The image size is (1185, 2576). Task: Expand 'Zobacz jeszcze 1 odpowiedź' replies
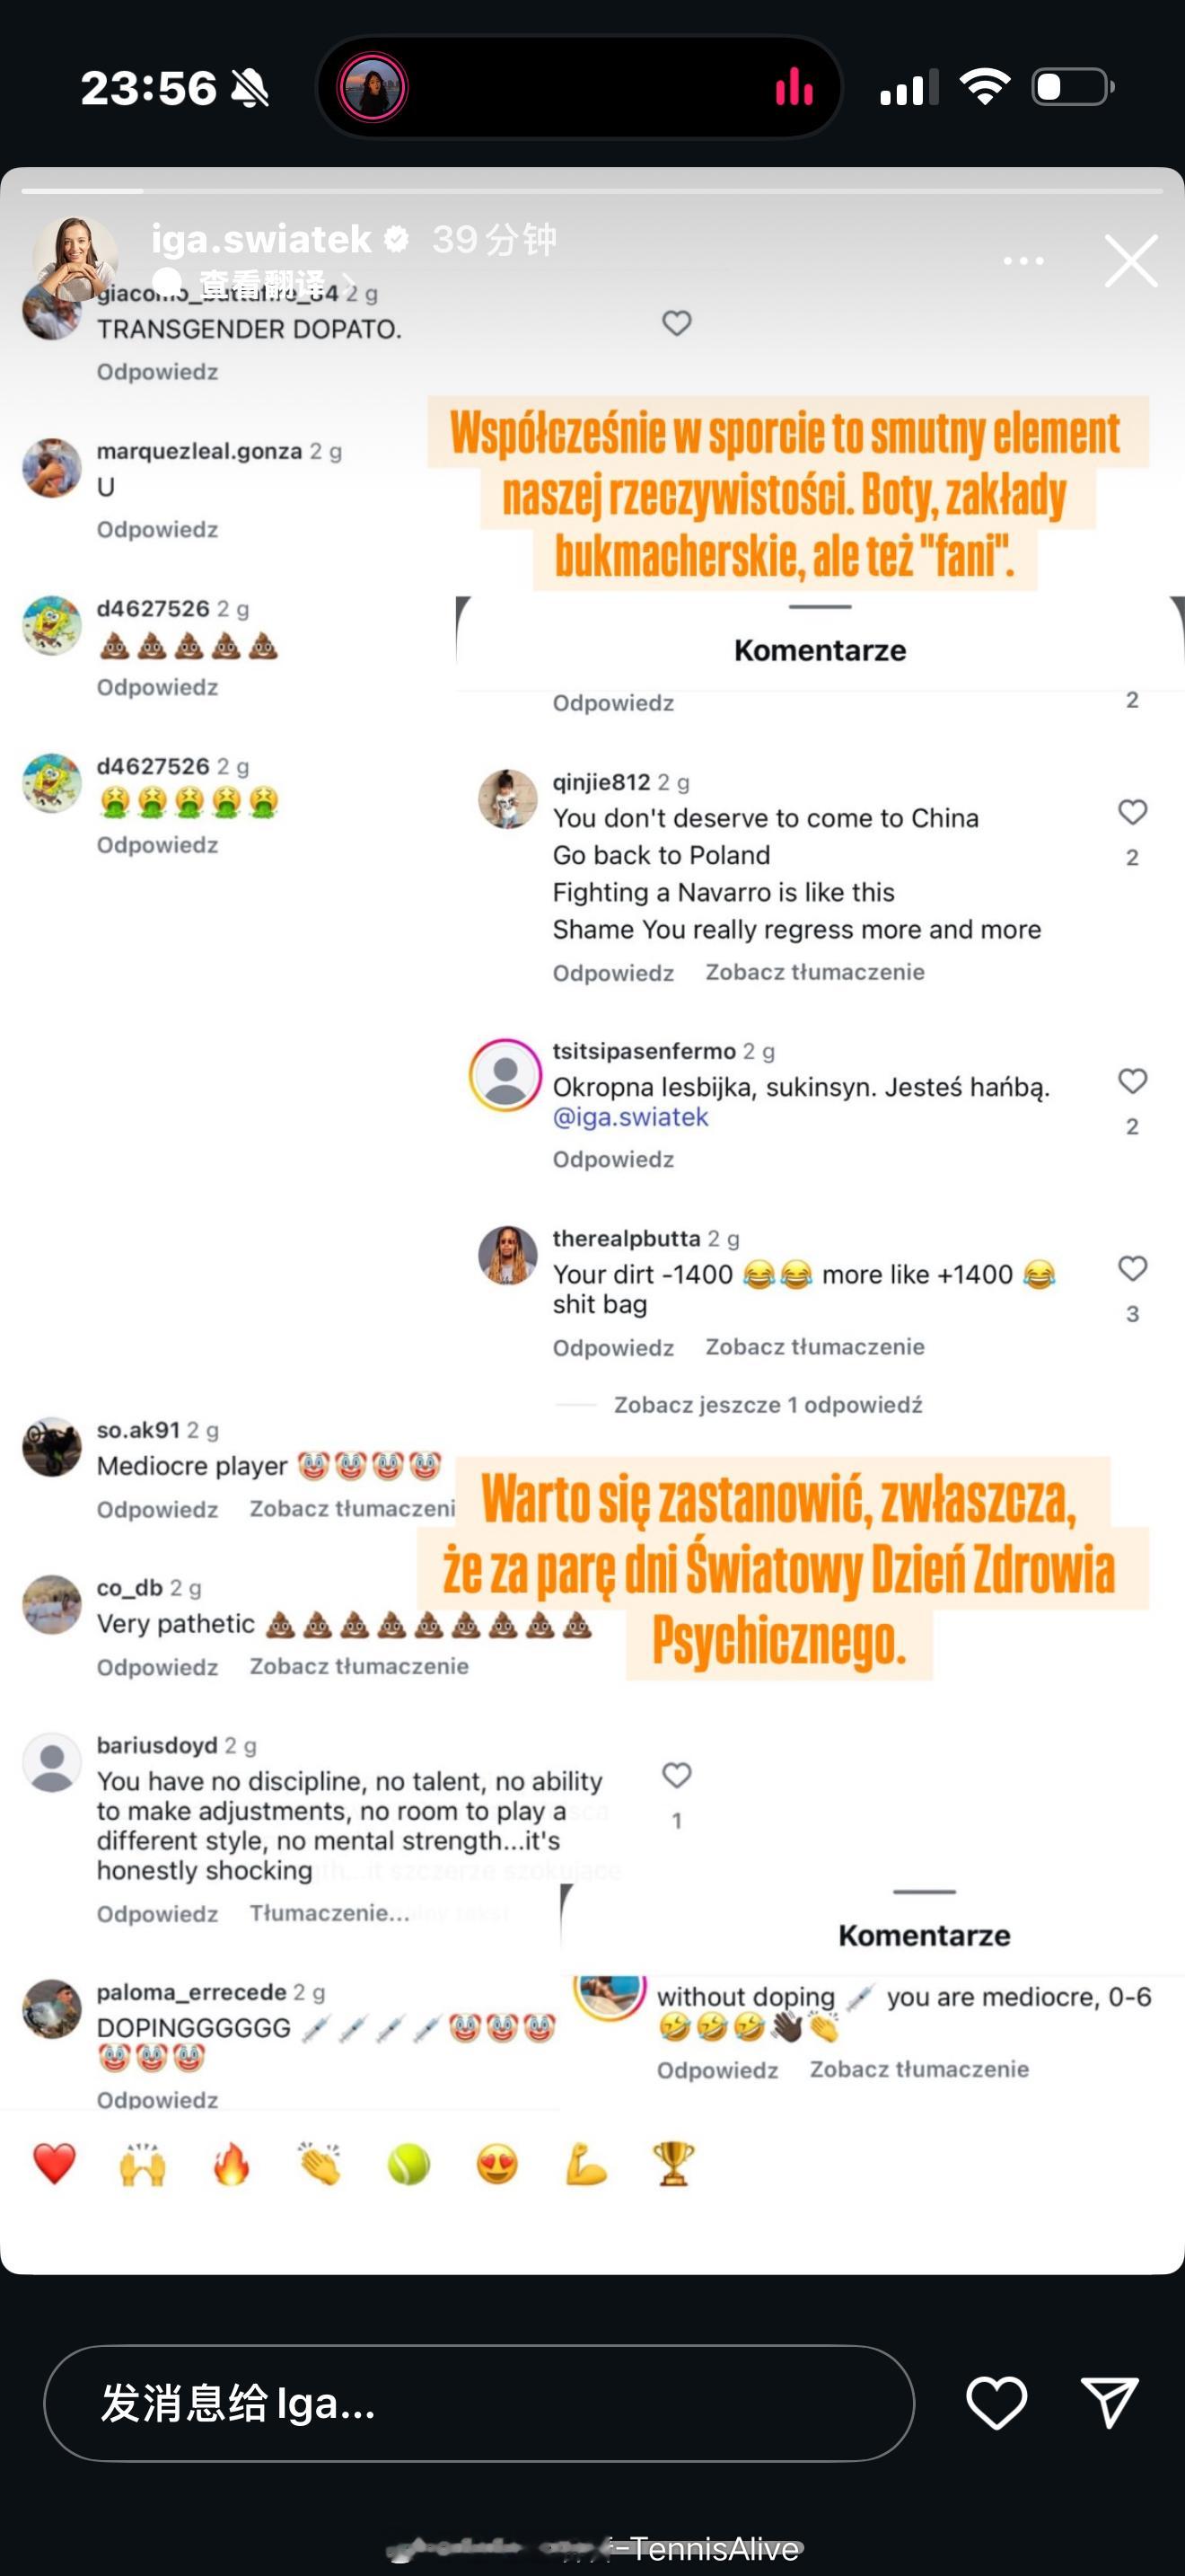coord(768,1405)
